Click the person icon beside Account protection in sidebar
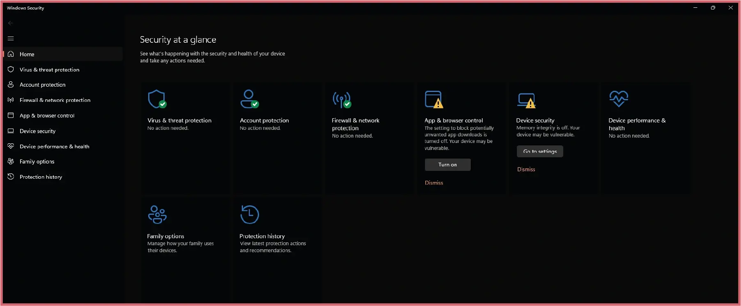 pyautogui.click(x=11, y=85)
